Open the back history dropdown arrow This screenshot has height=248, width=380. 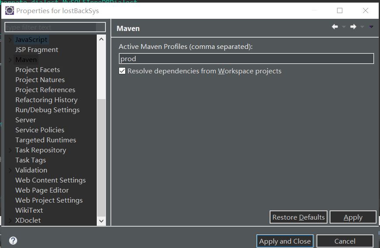(344, 27)
